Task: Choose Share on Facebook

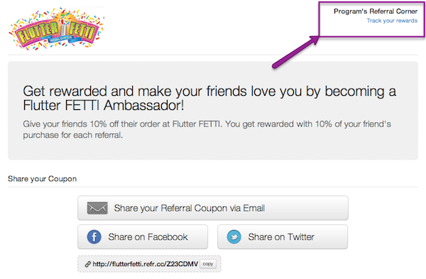Action: (x=143, y=237)
